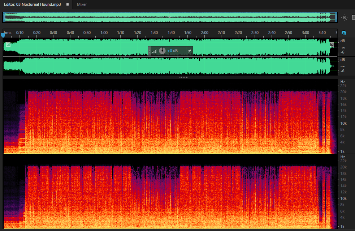Click the +0 dB value in the HUD

click(x=173, y=51)
